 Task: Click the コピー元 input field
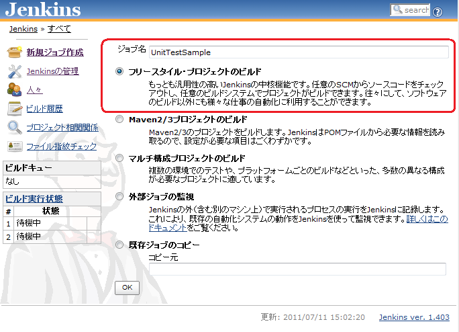(x=297, y=269)
